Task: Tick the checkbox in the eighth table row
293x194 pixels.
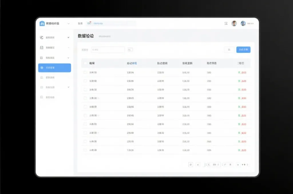Action: [85, 133]
